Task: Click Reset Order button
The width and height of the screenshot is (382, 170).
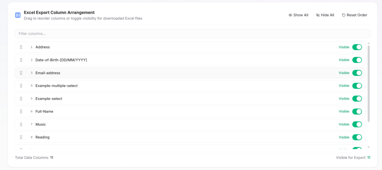Action: pos(354,15)
